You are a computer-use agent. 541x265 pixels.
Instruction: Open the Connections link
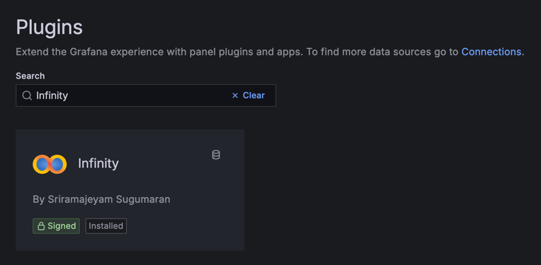[x=491, y=52]
